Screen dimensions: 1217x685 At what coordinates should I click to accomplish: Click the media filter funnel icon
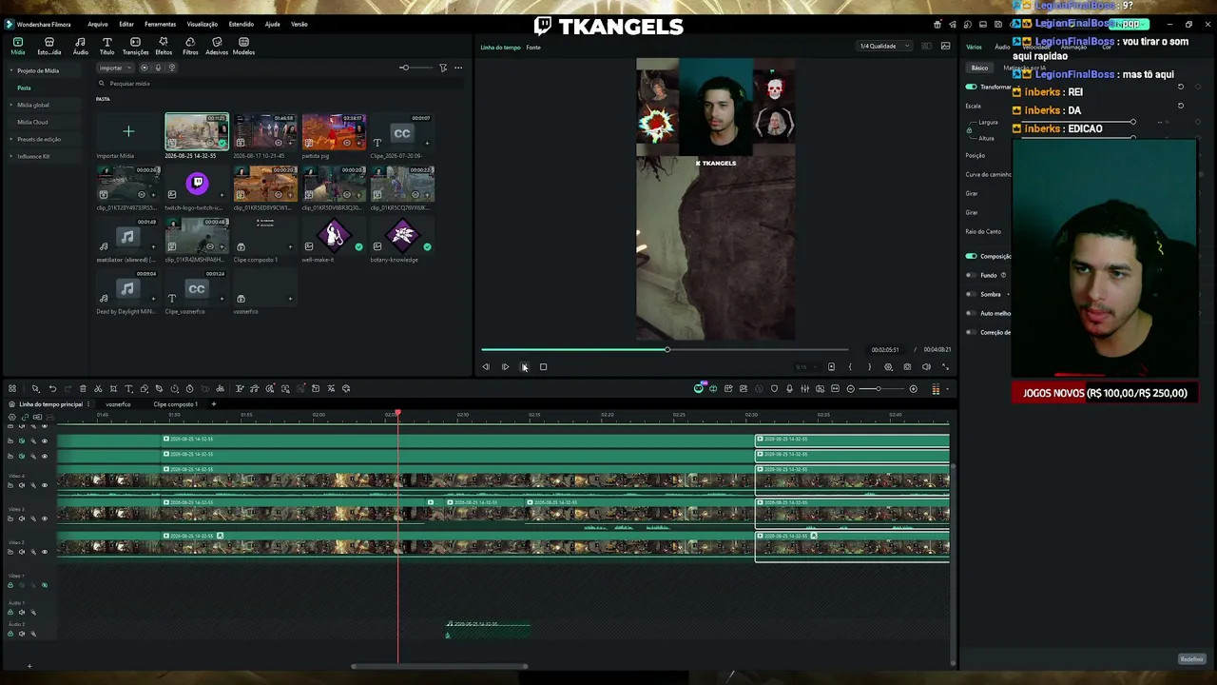click(443, 68)
